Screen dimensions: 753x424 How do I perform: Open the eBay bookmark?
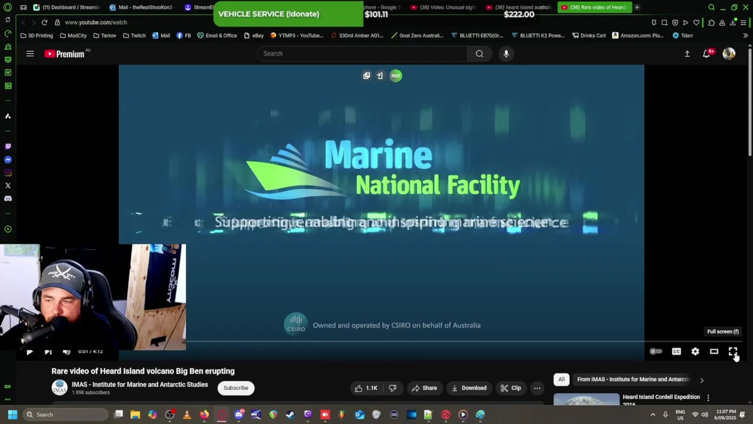[x=254, y=35]
